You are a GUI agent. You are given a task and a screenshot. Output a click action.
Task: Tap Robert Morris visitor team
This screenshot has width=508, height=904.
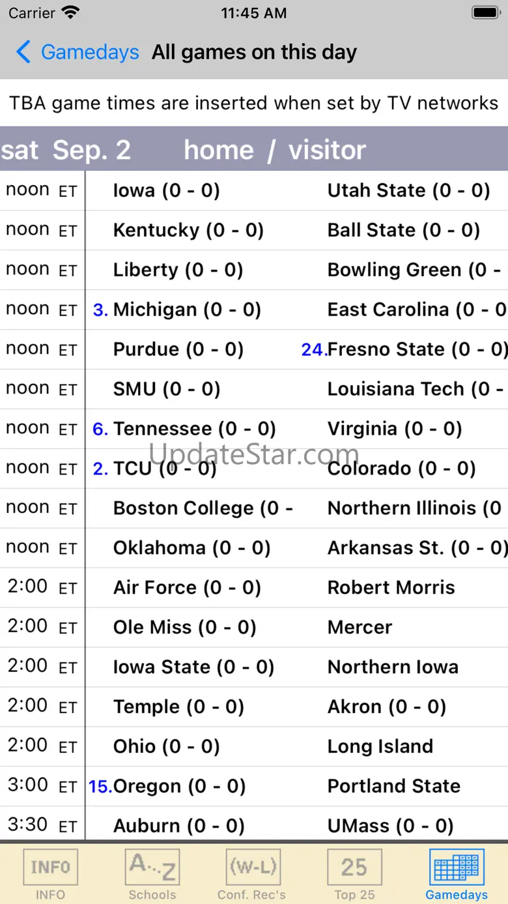tap(391, 588)
